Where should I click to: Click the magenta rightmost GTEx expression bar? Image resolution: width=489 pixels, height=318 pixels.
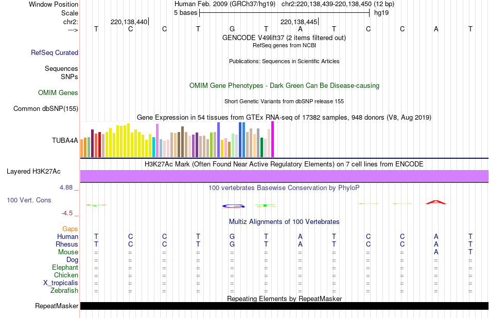tap(273, 139)
